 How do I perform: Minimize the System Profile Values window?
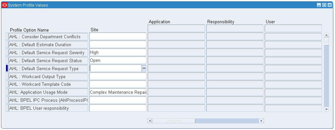click(319, 5)
